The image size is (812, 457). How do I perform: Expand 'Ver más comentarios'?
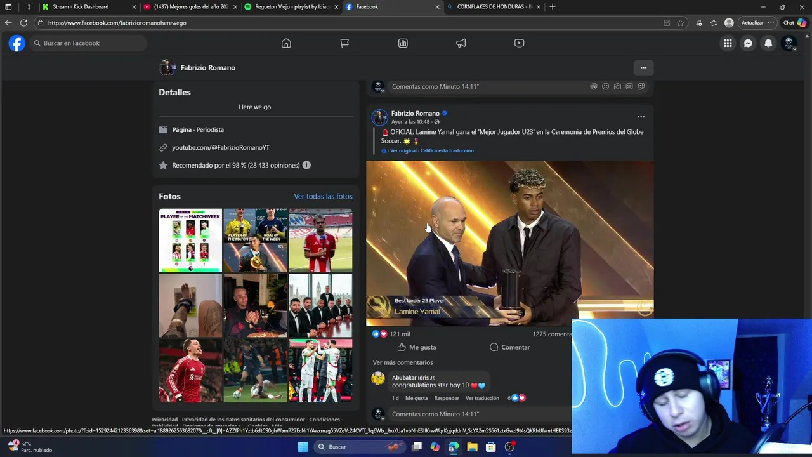(x=403, y=362)
